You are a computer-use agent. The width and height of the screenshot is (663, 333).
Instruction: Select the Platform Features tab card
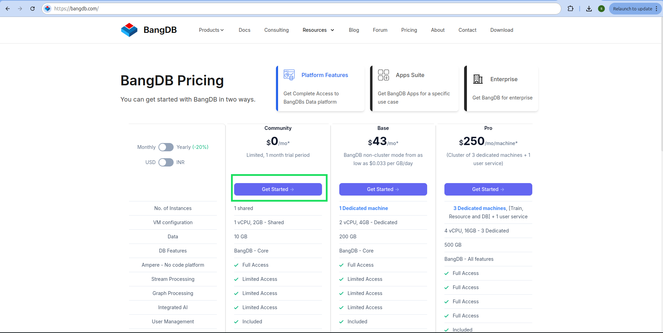320,88
